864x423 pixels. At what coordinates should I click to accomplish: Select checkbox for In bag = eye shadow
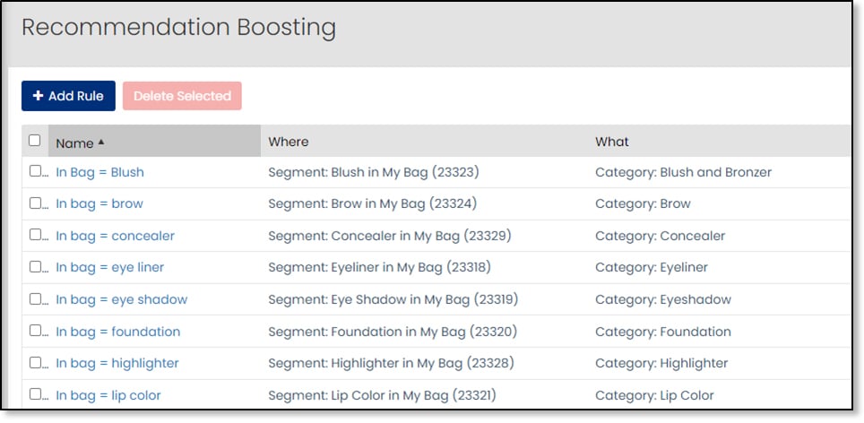pos(35,299)
